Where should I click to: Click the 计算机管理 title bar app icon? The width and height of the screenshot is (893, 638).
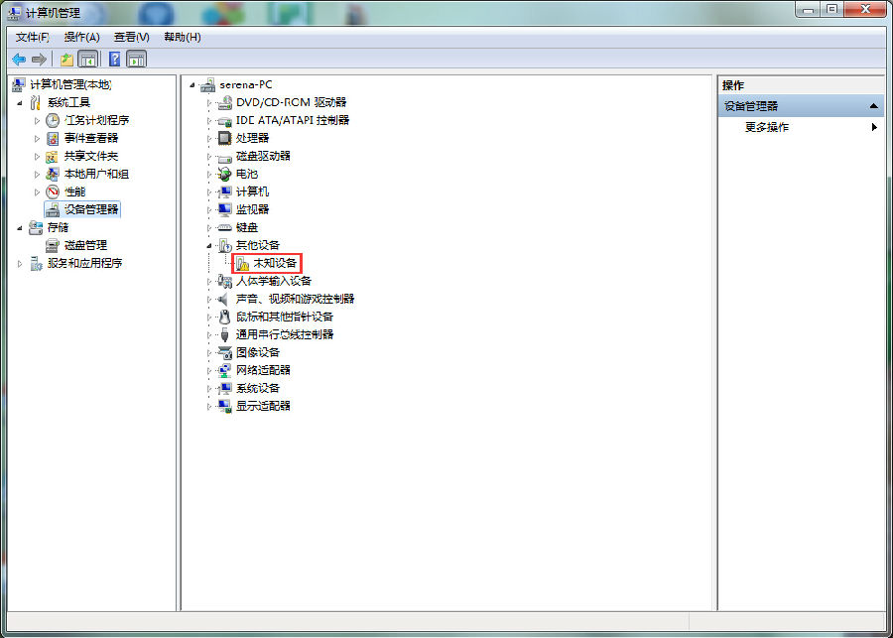[15, 12]
